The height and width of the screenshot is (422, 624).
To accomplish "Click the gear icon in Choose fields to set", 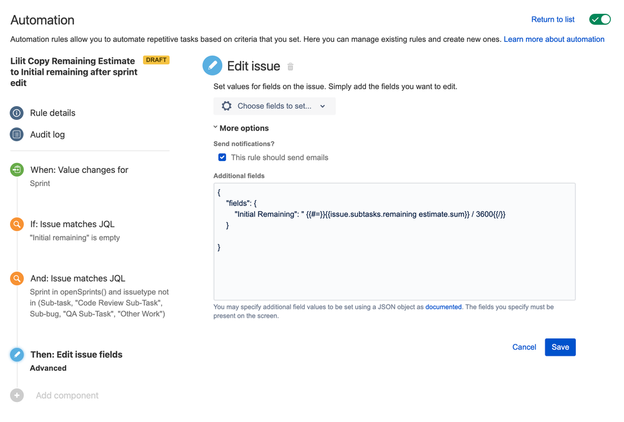I will tap(227, 105).
